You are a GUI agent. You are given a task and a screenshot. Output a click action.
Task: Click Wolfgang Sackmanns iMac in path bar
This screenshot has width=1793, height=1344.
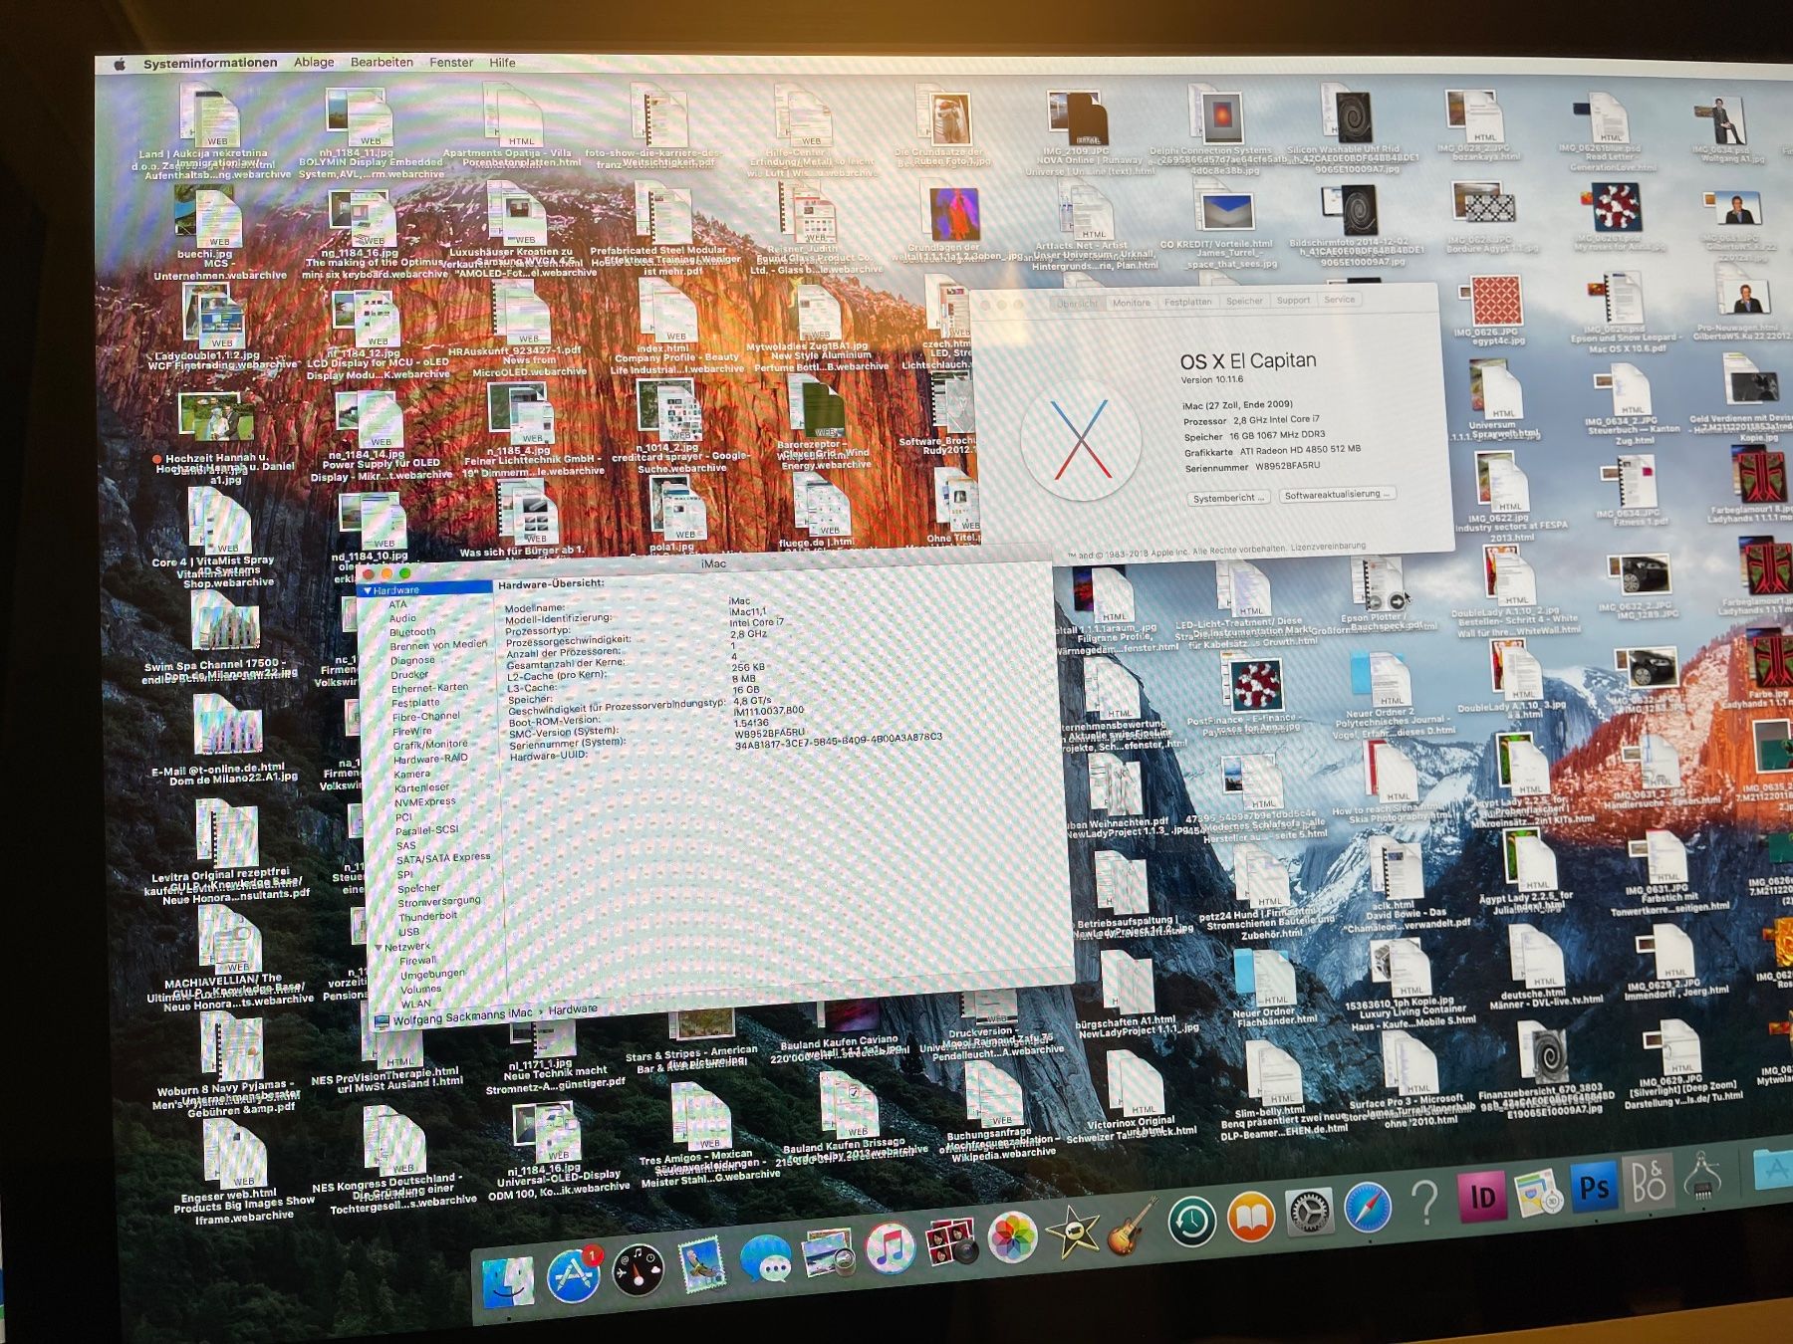point(462,1016)
